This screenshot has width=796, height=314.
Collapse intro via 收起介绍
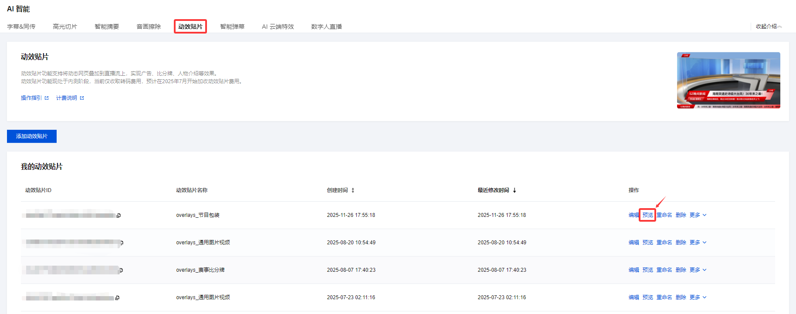[x=769, y=27]
